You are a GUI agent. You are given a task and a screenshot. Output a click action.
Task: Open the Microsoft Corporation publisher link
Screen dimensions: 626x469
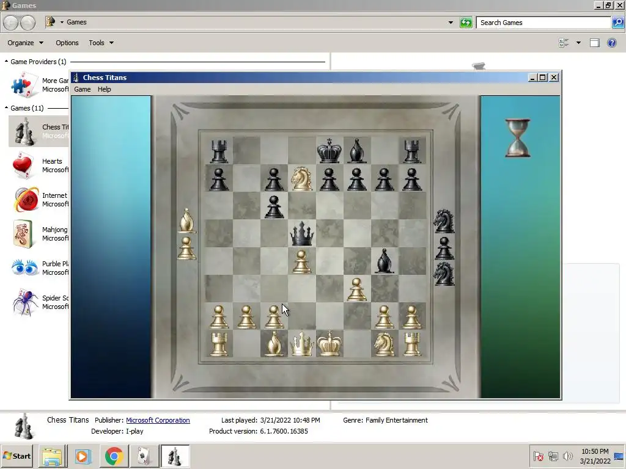pyautogui.click(x=158, y=420)
